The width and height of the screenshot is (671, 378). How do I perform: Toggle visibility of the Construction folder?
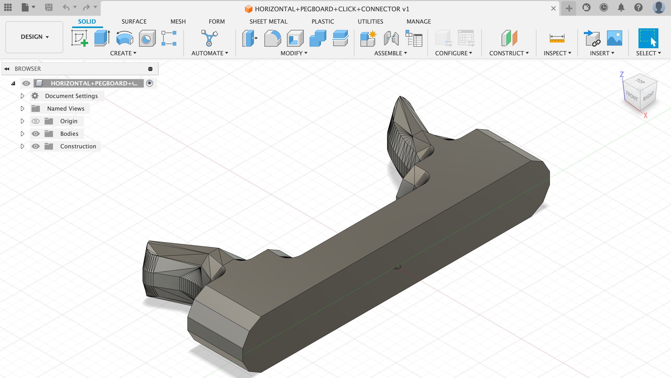pos(36,146)
